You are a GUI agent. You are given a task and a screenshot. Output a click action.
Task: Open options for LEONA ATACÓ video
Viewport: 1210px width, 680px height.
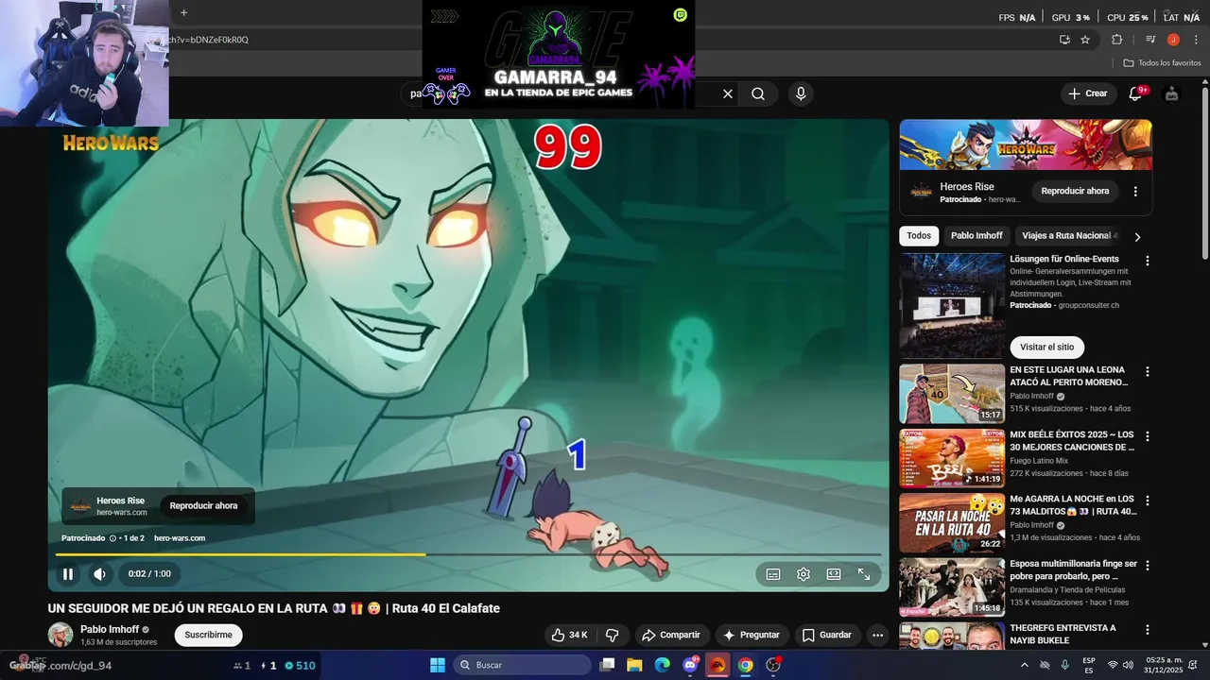[1148, 372]
